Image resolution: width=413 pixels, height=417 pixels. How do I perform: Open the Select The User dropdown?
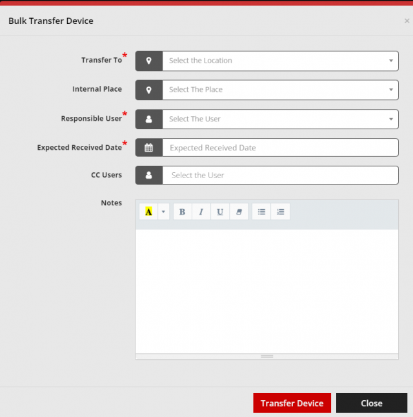point(280,119)
